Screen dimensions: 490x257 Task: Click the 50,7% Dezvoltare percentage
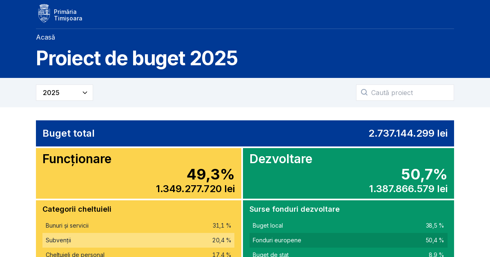[424, 175]
